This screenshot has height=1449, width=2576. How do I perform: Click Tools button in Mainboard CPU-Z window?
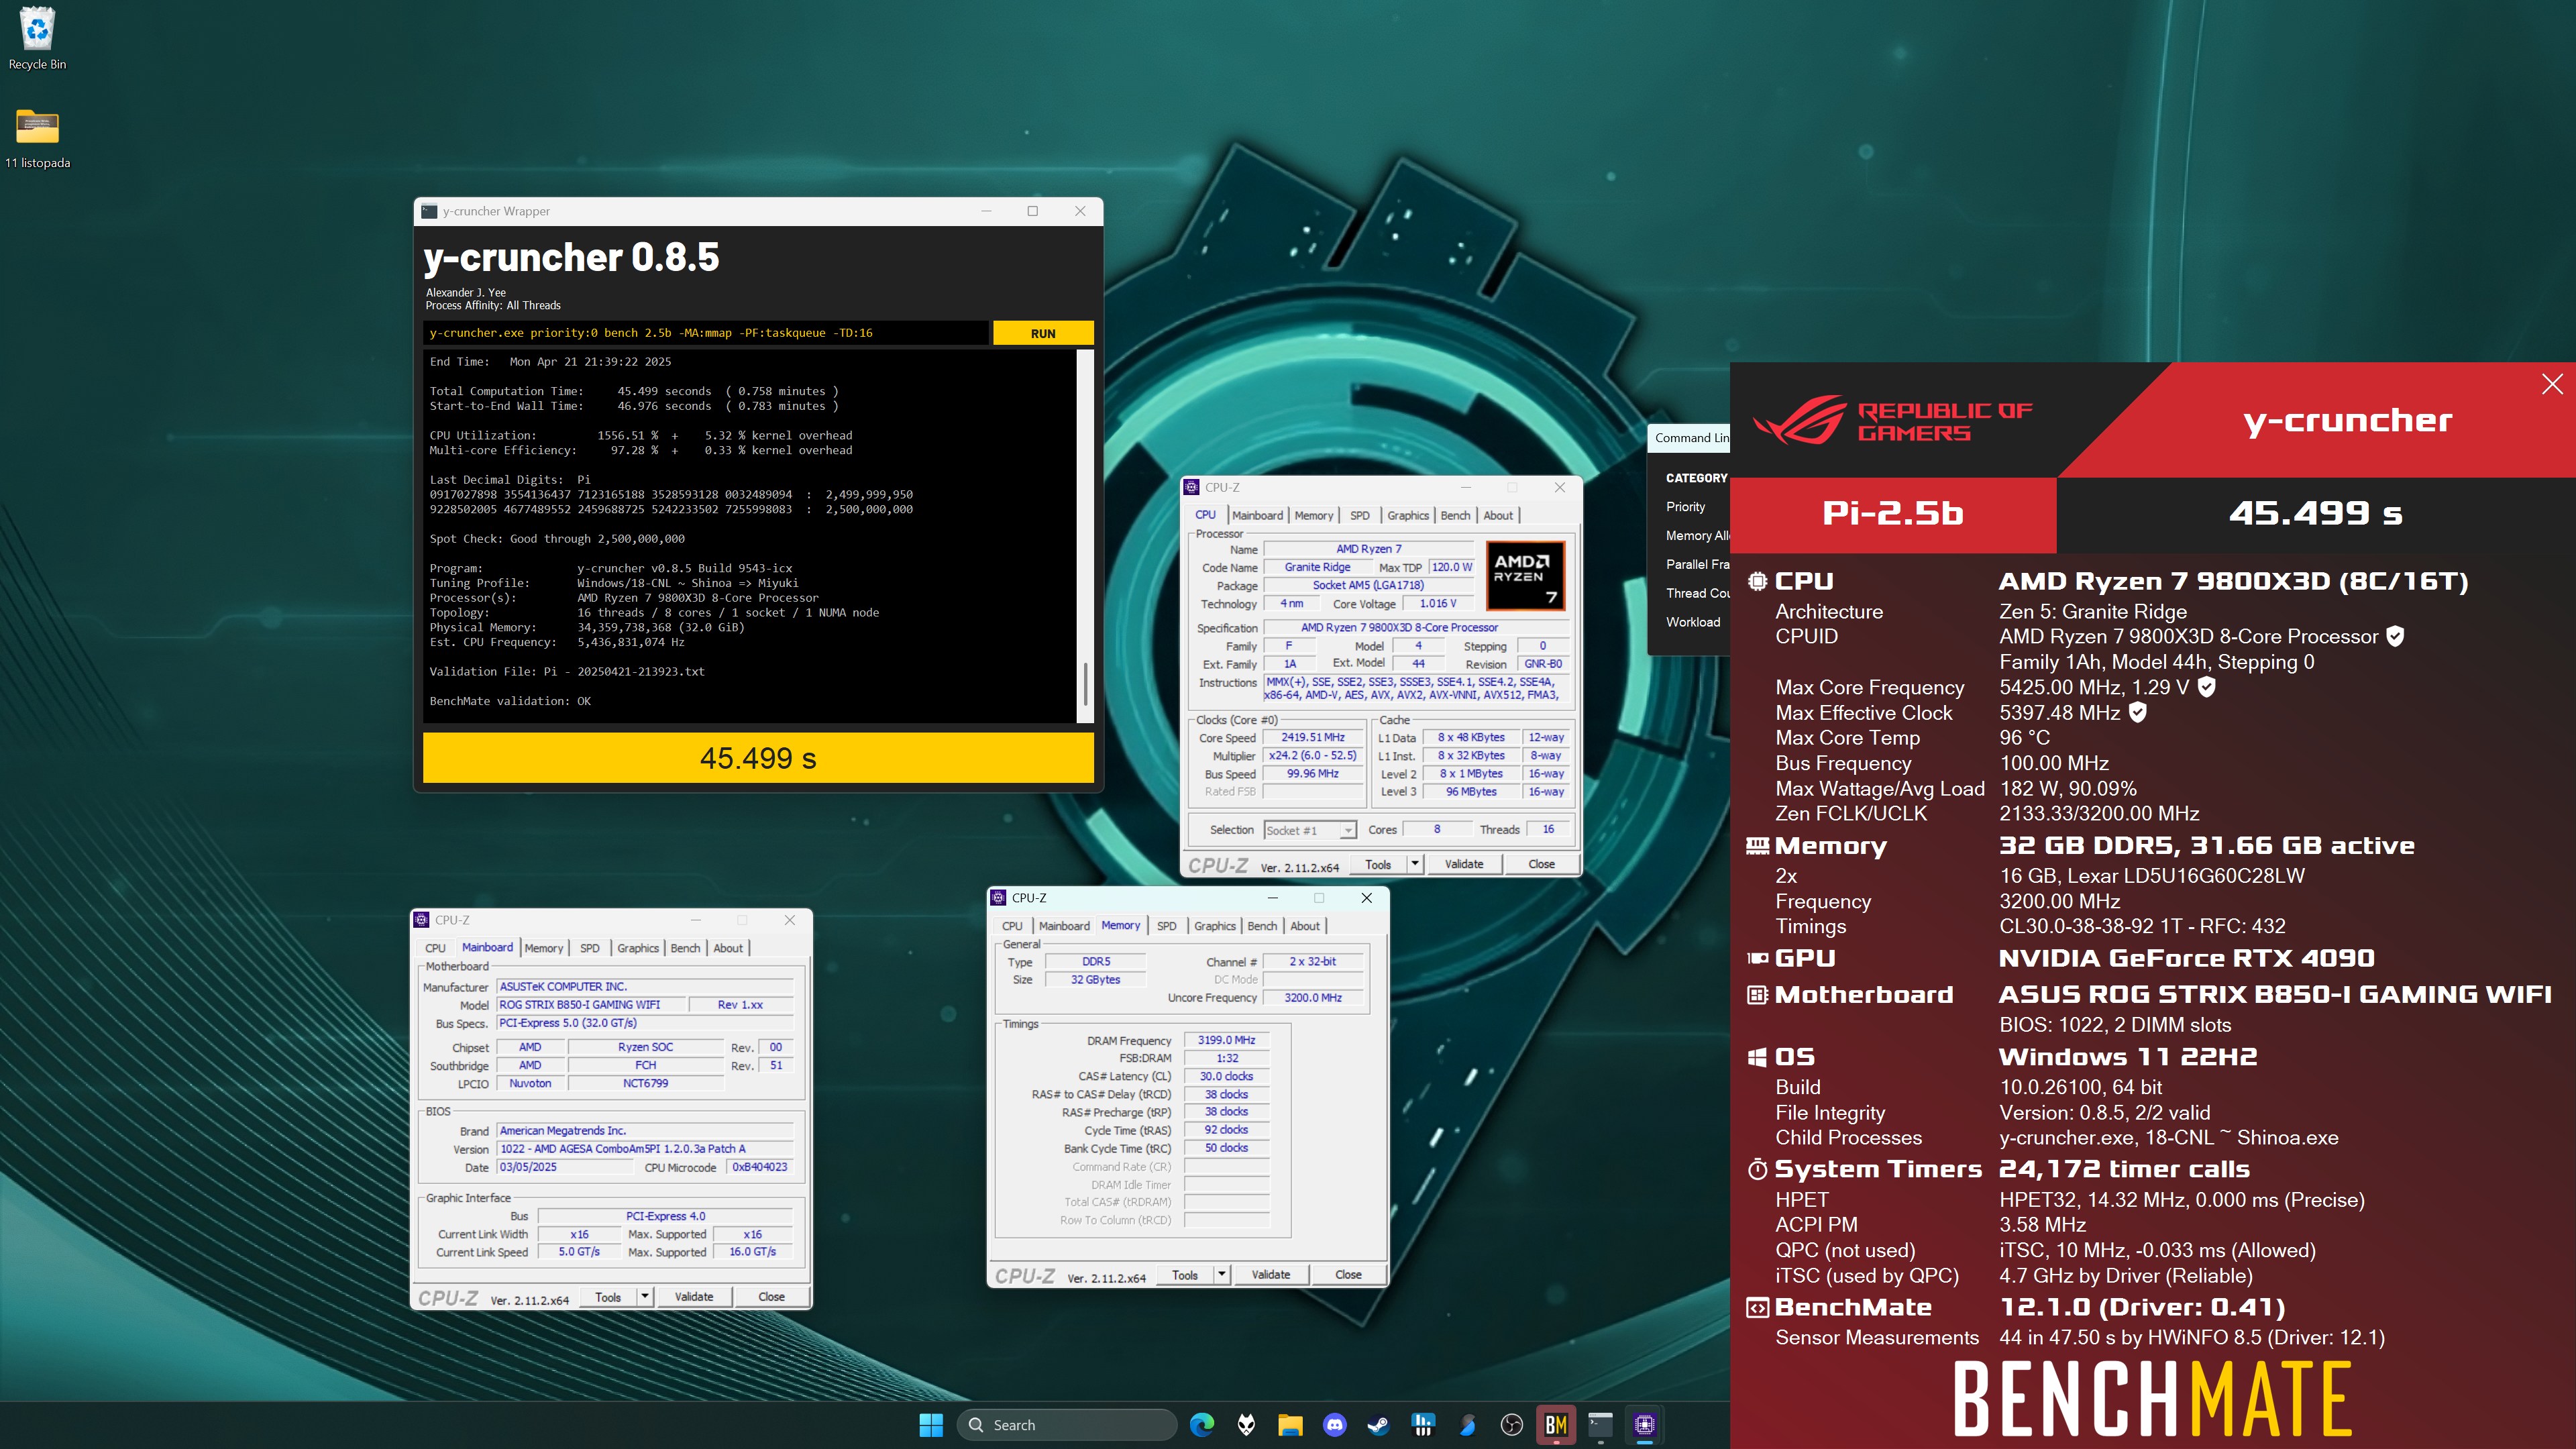pyautogui.click(x=608, y=1297)
